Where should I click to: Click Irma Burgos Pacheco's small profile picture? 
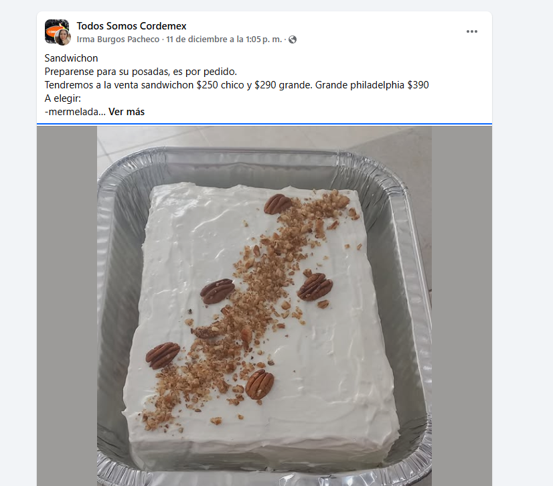(x=63, y=37)
